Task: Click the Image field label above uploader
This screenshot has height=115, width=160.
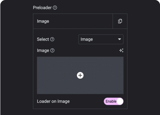Action: coord(43,50)
